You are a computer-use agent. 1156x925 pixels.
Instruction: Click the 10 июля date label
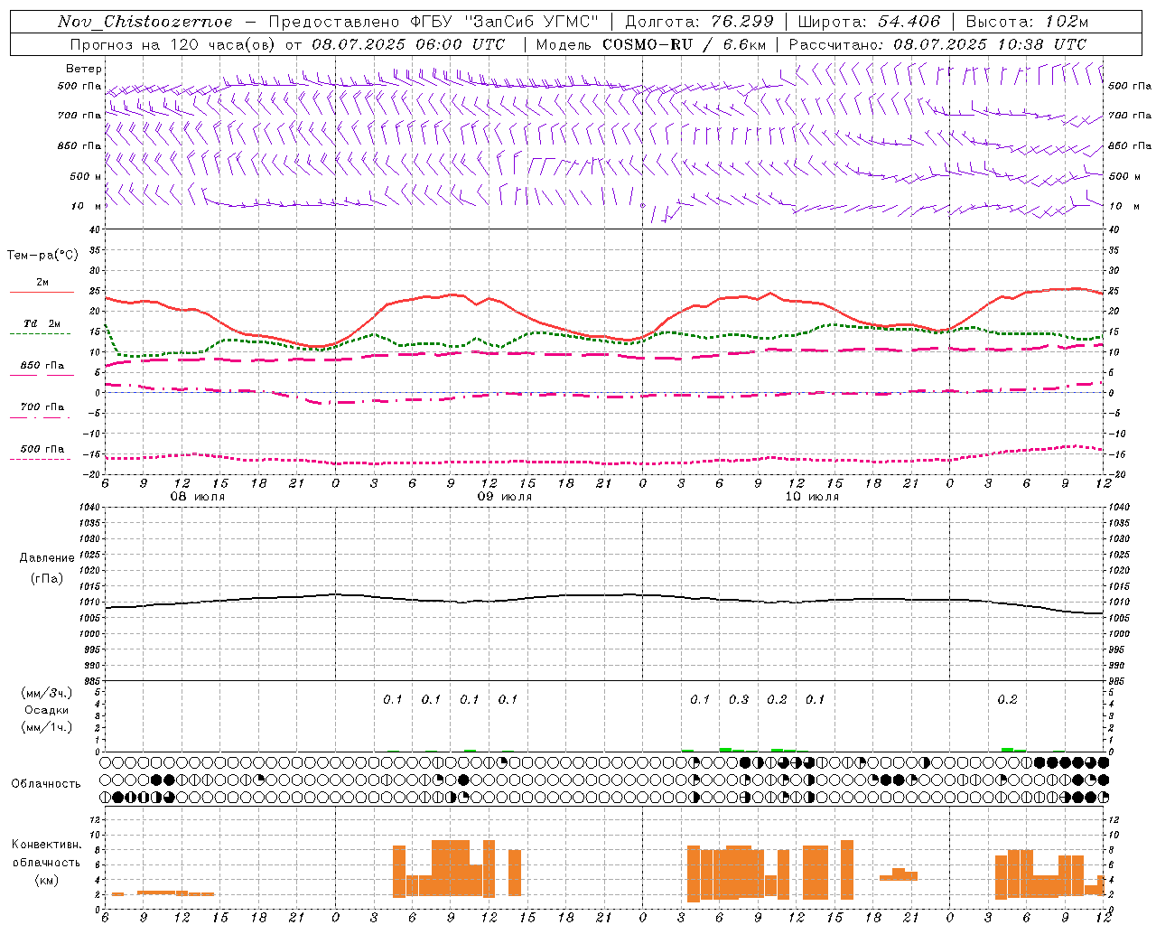coord(812,497)
